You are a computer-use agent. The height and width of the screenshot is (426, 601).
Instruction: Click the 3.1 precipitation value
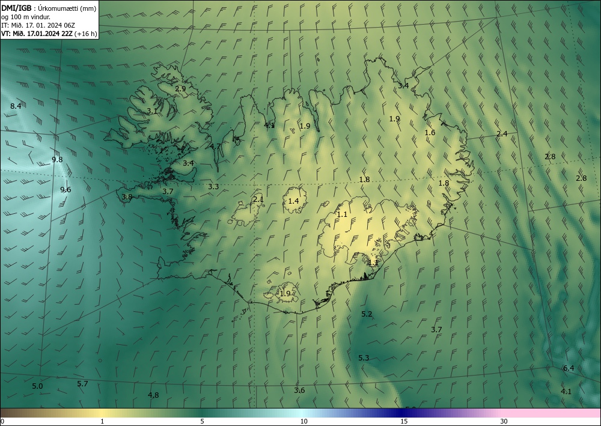tap(152, 111)
